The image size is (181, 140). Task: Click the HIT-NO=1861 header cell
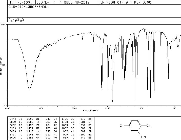[22, 2]
